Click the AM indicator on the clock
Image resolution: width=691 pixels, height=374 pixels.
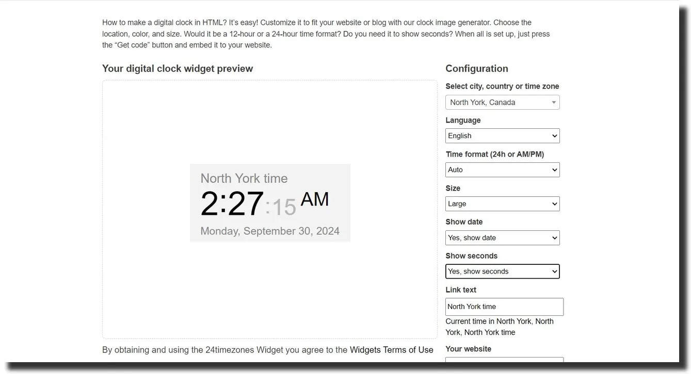[315, 198]
